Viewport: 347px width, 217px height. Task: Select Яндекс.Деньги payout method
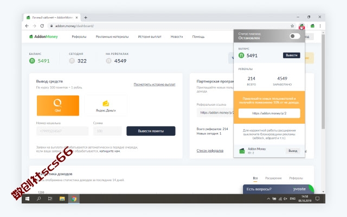[x=106, y=105]
